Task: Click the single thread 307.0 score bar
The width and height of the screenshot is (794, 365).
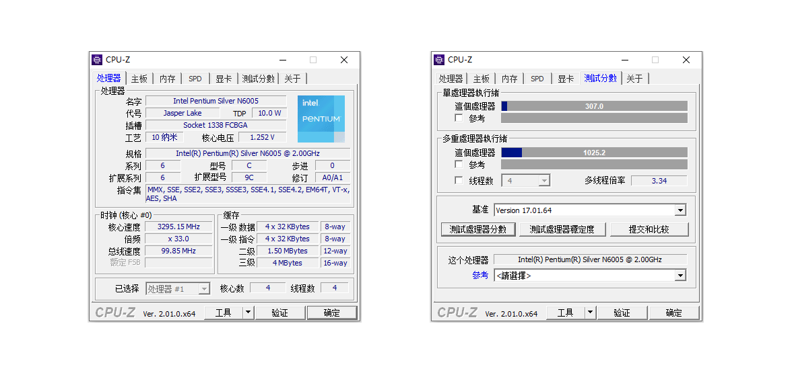Action: point(595,106)
